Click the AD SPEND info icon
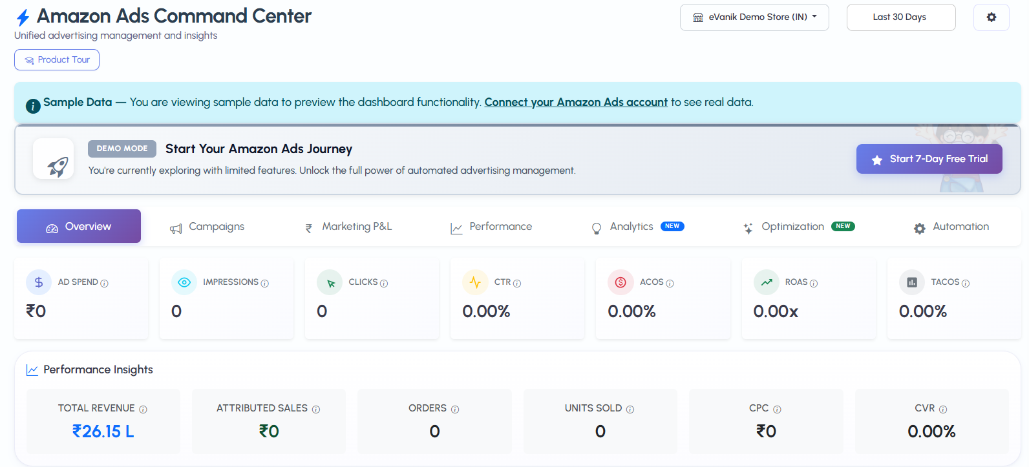1029x467 pixels. click(x=105, y=283)
